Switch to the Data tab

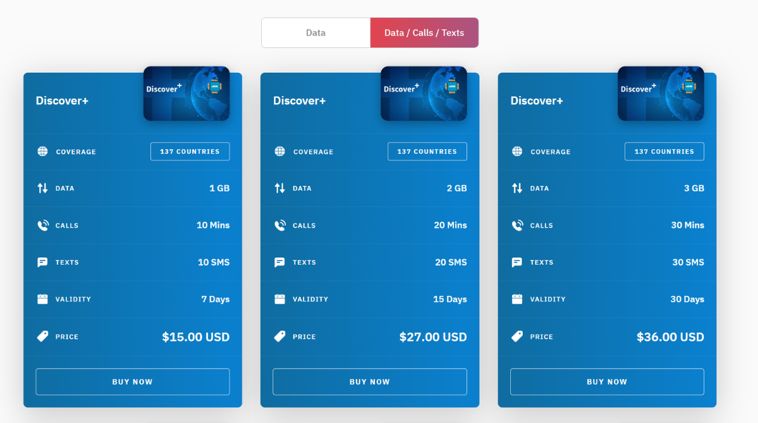(x=316, y=32)
